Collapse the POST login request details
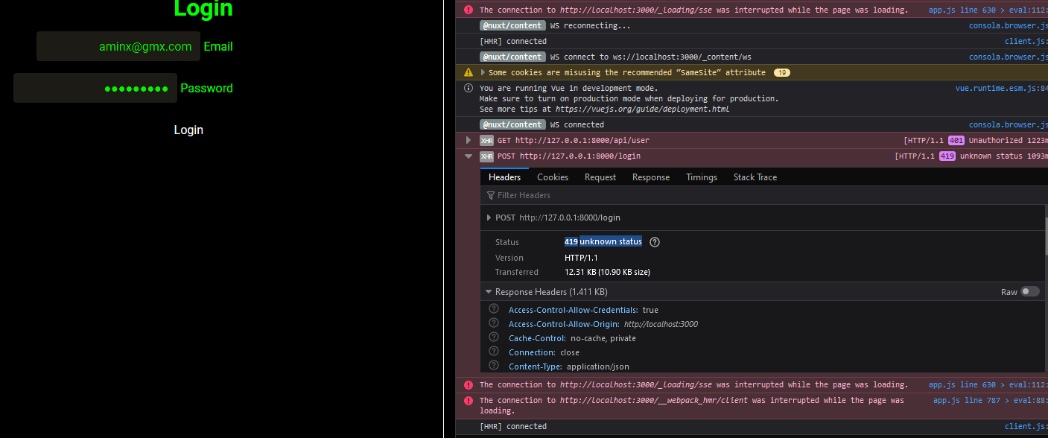 click(x=468, y=156)
